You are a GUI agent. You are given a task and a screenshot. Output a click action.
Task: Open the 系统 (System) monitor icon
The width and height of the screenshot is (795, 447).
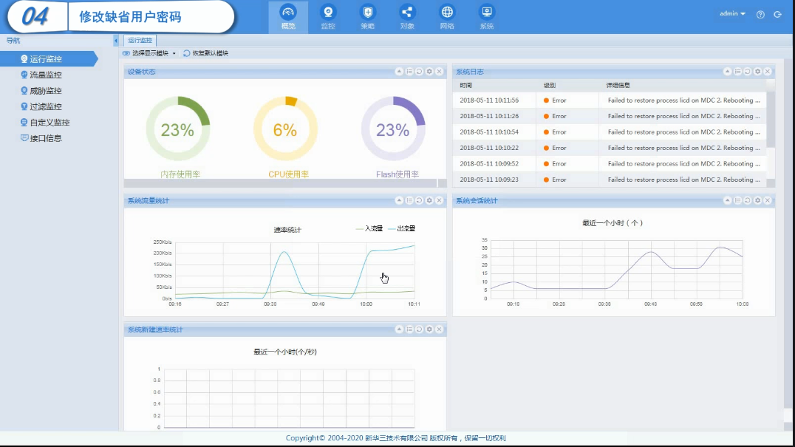pos(486,17)
